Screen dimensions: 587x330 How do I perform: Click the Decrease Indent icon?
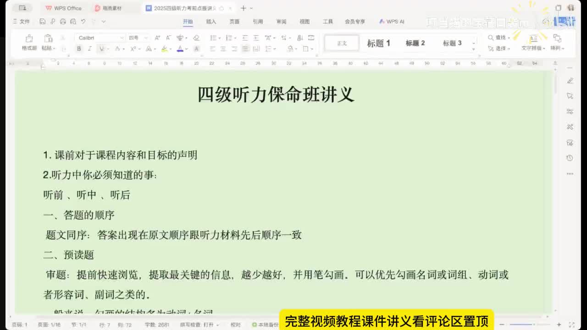click(245, 38)
